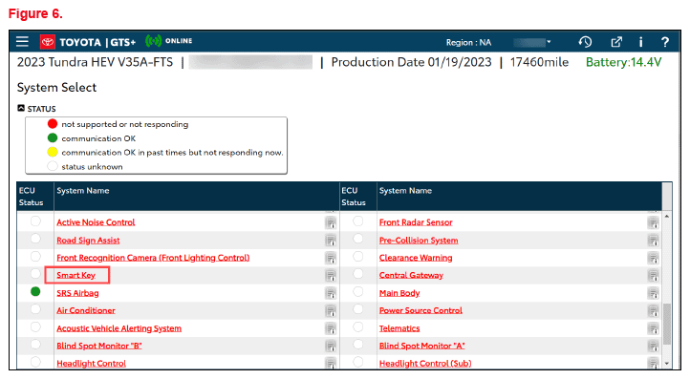Open the Main Body system link
This screenshot has height=379, width=690.
(399, 293)
